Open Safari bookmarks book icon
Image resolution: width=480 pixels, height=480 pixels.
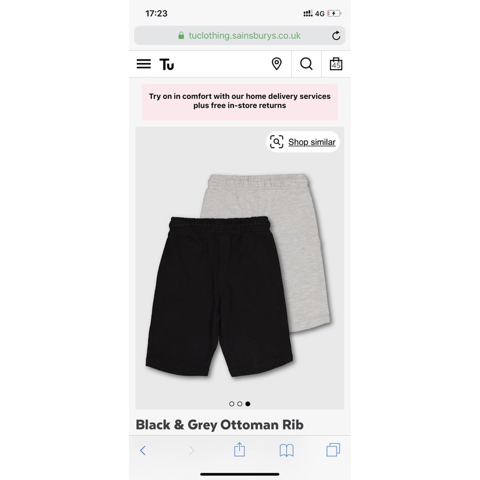coord(286,451)
